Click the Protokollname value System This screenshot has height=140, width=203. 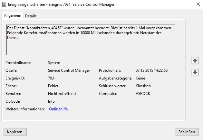[x=54, y=63]
